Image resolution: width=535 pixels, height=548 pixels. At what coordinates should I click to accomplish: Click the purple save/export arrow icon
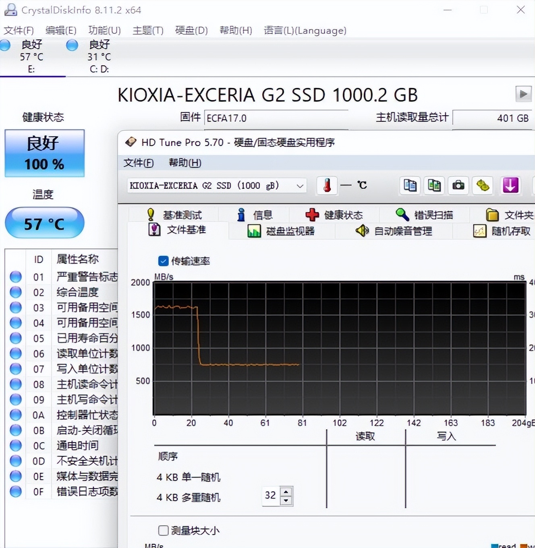pyautogui.click(x=510, y=185)
